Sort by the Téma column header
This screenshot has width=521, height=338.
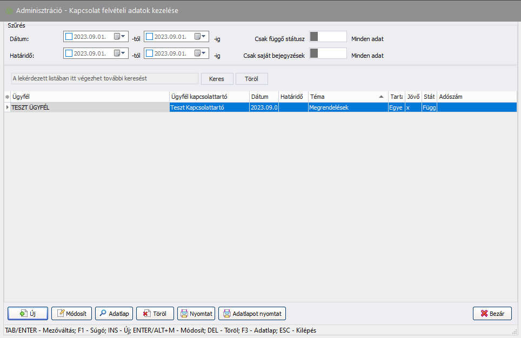346,97
